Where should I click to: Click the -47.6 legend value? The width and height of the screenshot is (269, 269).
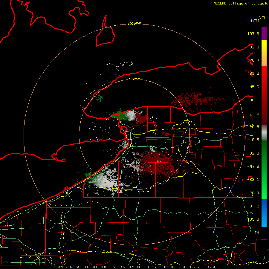[253, 166]
